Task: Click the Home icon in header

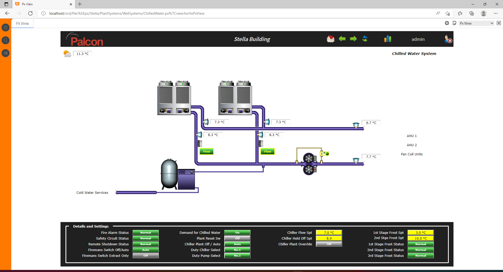Action: 330,39
